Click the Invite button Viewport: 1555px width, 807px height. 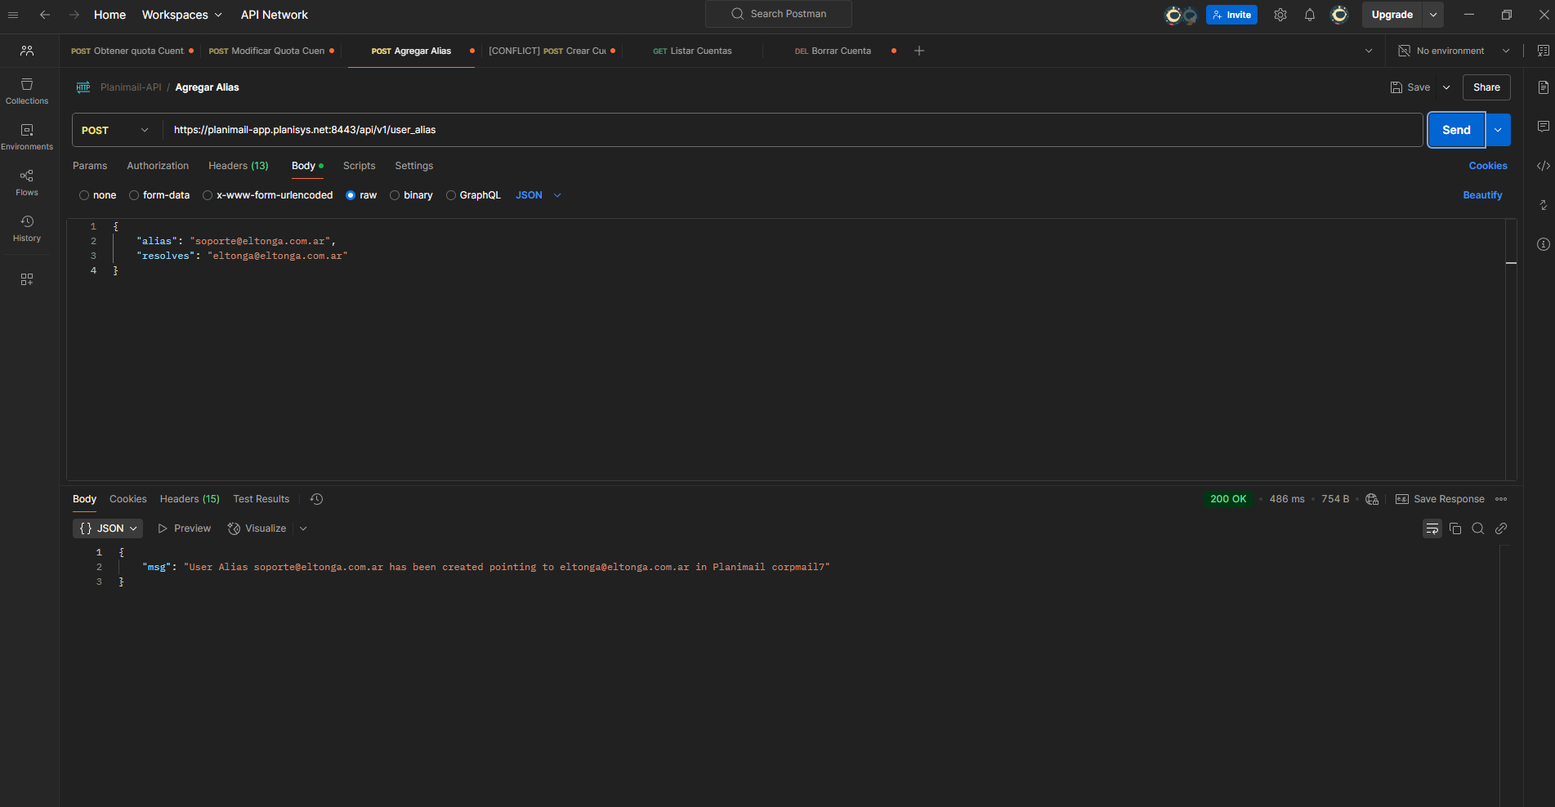pyautogui.click(x=1231, y=15)
